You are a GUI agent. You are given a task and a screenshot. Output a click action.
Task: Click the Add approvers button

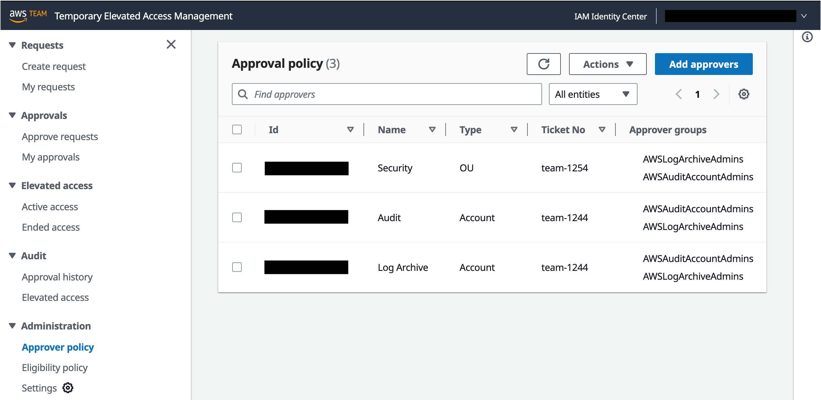(x=703, y=64)
